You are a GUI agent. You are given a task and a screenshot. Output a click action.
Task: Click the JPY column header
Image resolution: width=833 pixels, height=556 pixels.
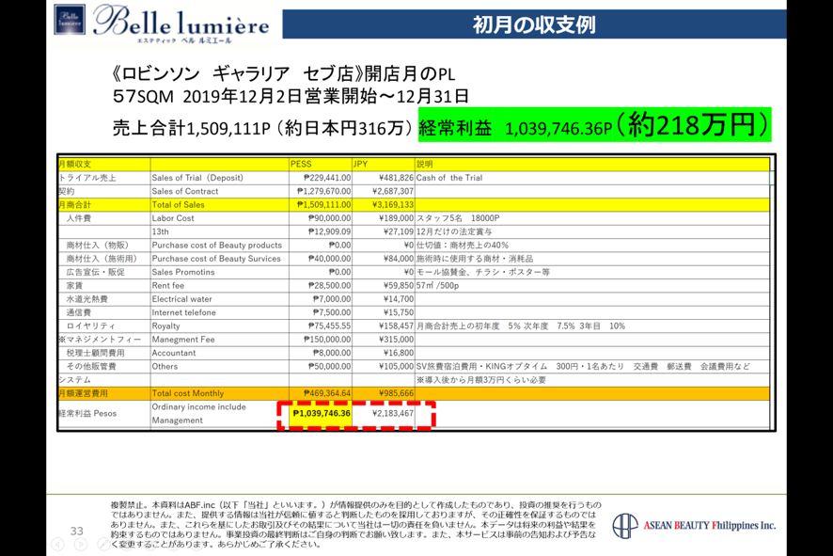click(x=383, y=165)
